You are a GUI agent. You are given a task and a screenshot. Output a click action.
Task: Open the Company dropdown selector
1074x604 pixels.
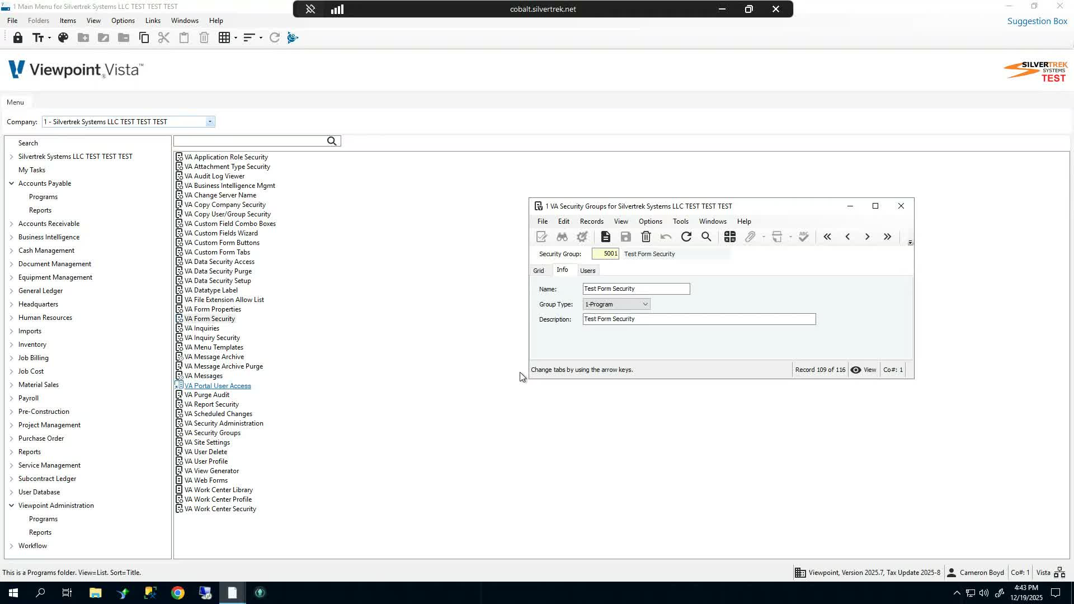(x=210, y=122)
